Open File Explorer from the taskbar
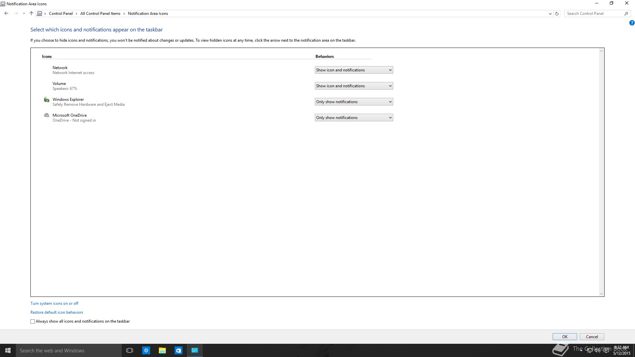Image resolution: width=635 pixels, height=357 pixels. click(162, 350)
